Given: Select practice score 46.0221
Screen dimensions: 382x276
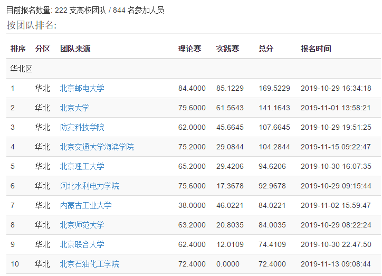Looking at the screenshot, I should click(x=230, y=205).
